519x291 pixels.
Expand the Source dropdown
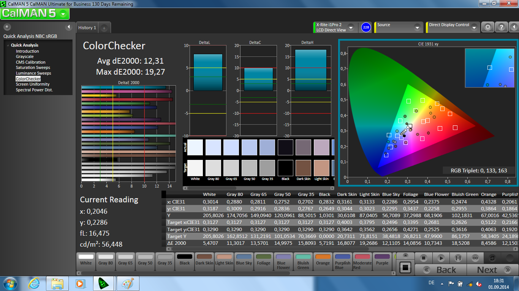tap(417, 28)
